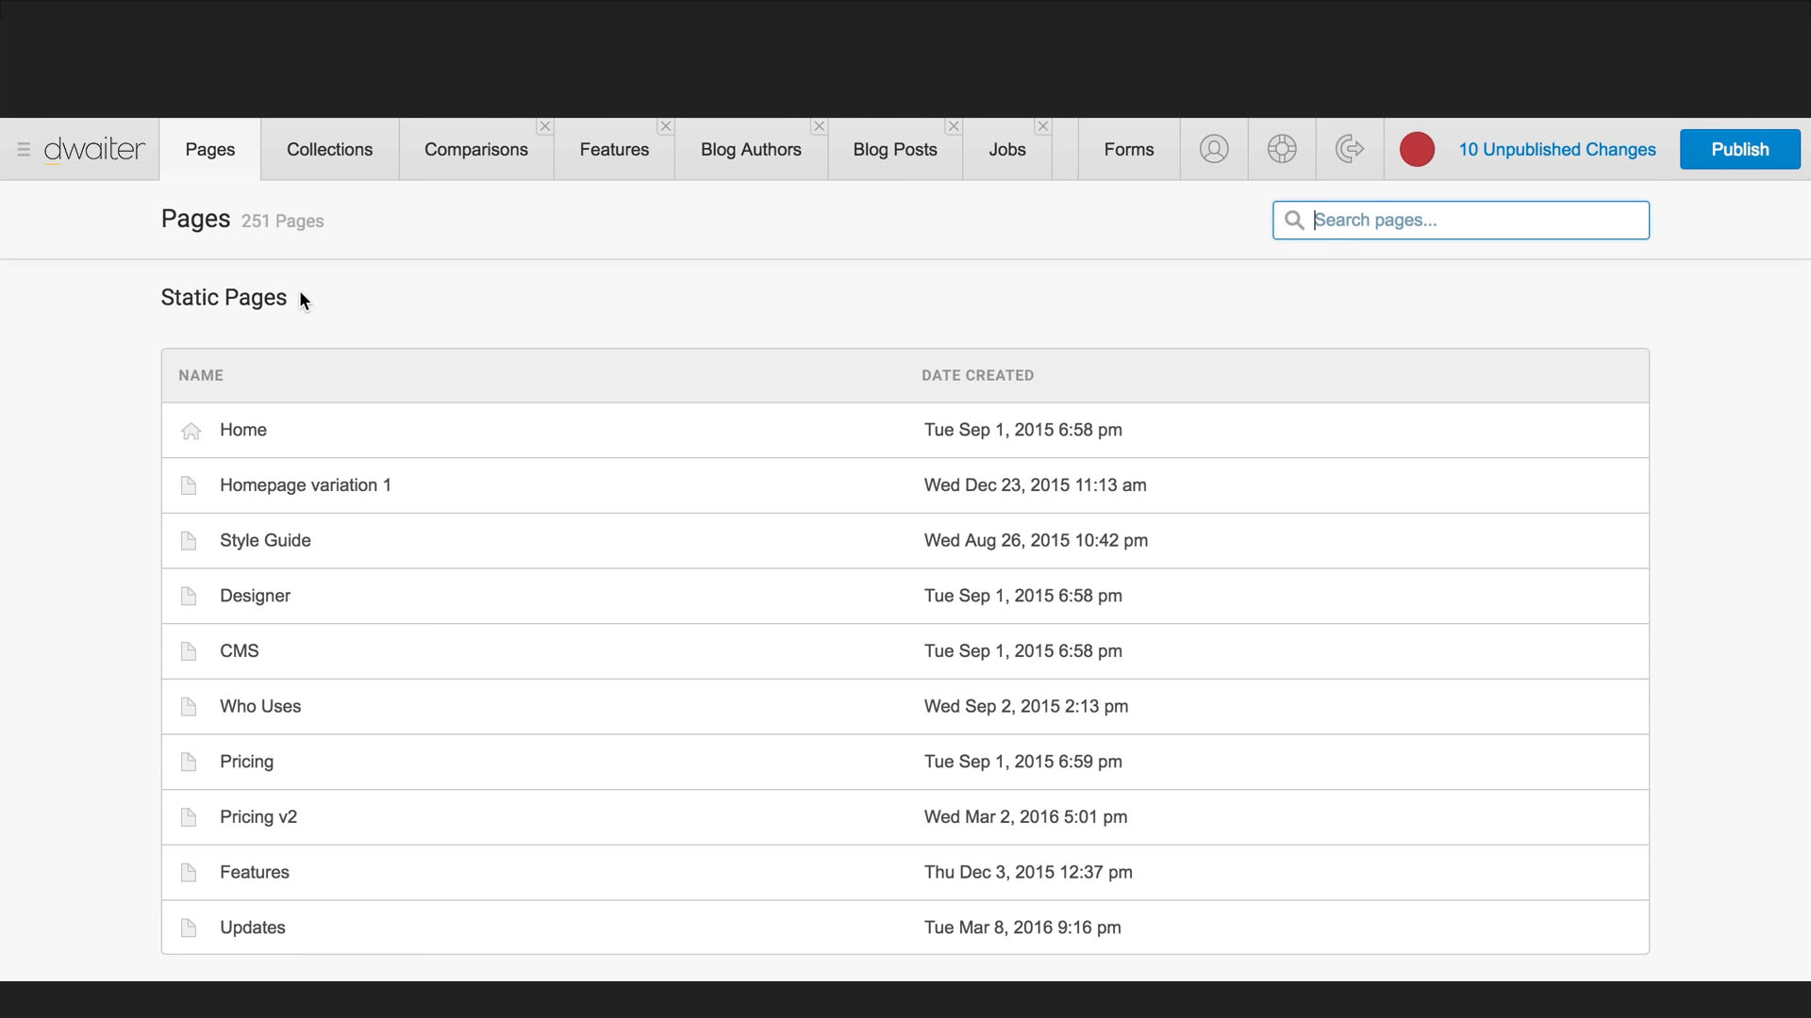The image size is (1811, 1018).
Task: Click the 251 Pages count label
Action: [283, 222]
